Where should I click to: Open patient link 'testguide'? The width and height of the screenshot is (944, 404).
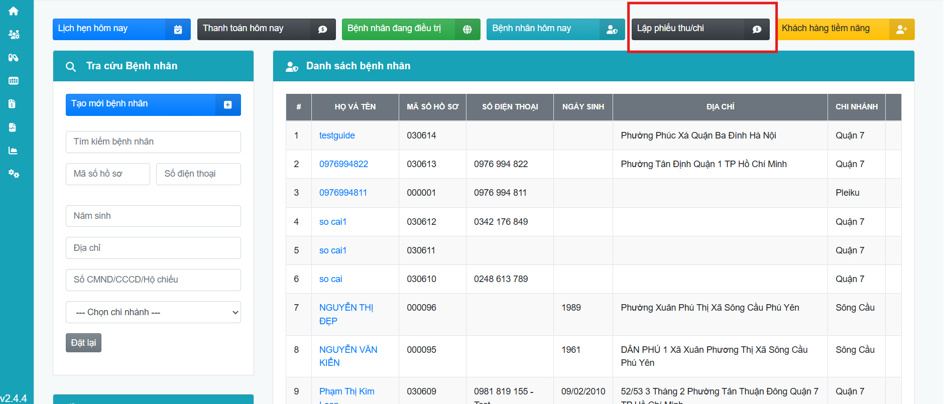pyautogui.click(x=337, y=136)
